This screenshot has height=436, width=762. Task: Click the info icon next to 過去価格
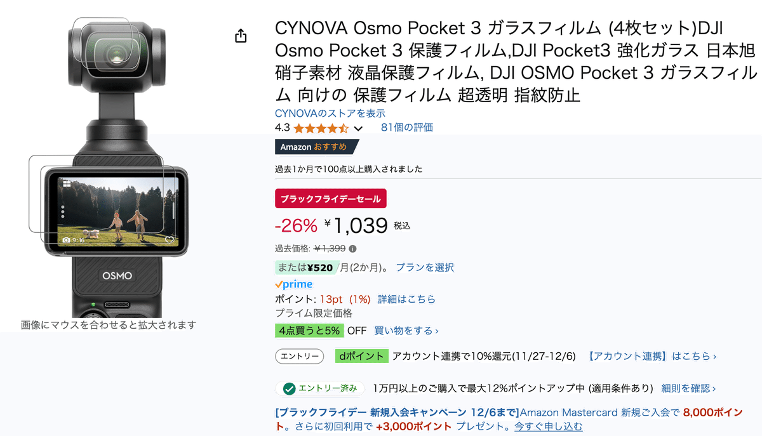pos(352,249)
